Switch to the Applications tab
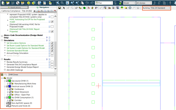 coord(14,7)
